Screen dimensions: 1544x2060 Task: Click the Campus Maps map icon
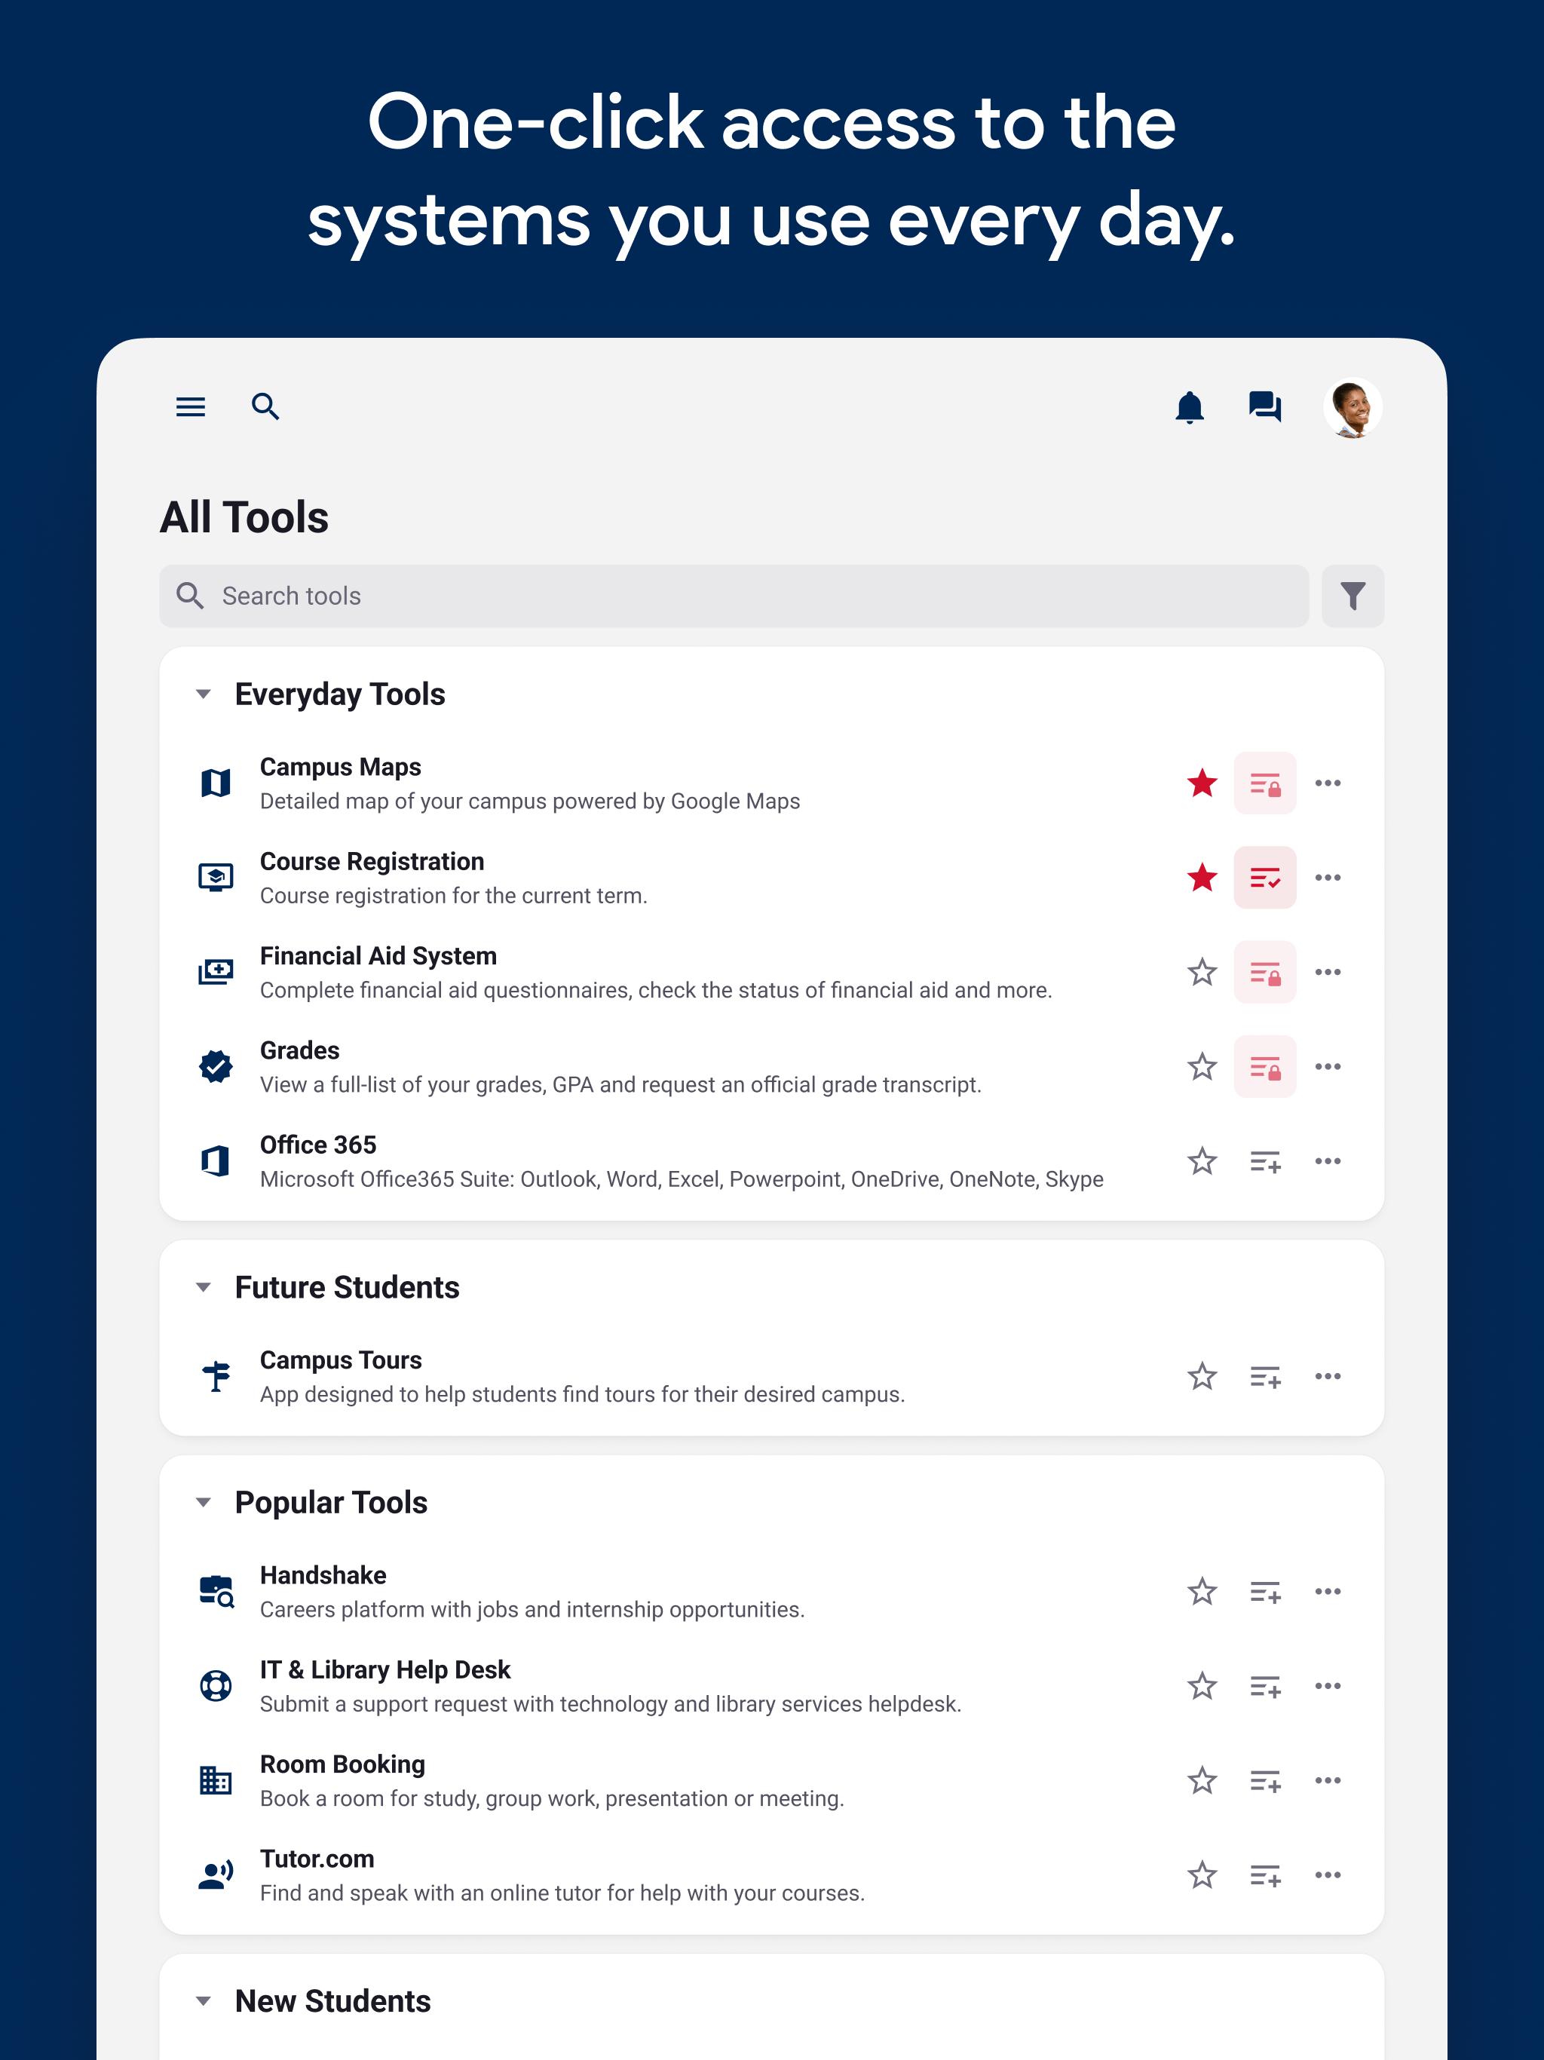pos(215,783)
